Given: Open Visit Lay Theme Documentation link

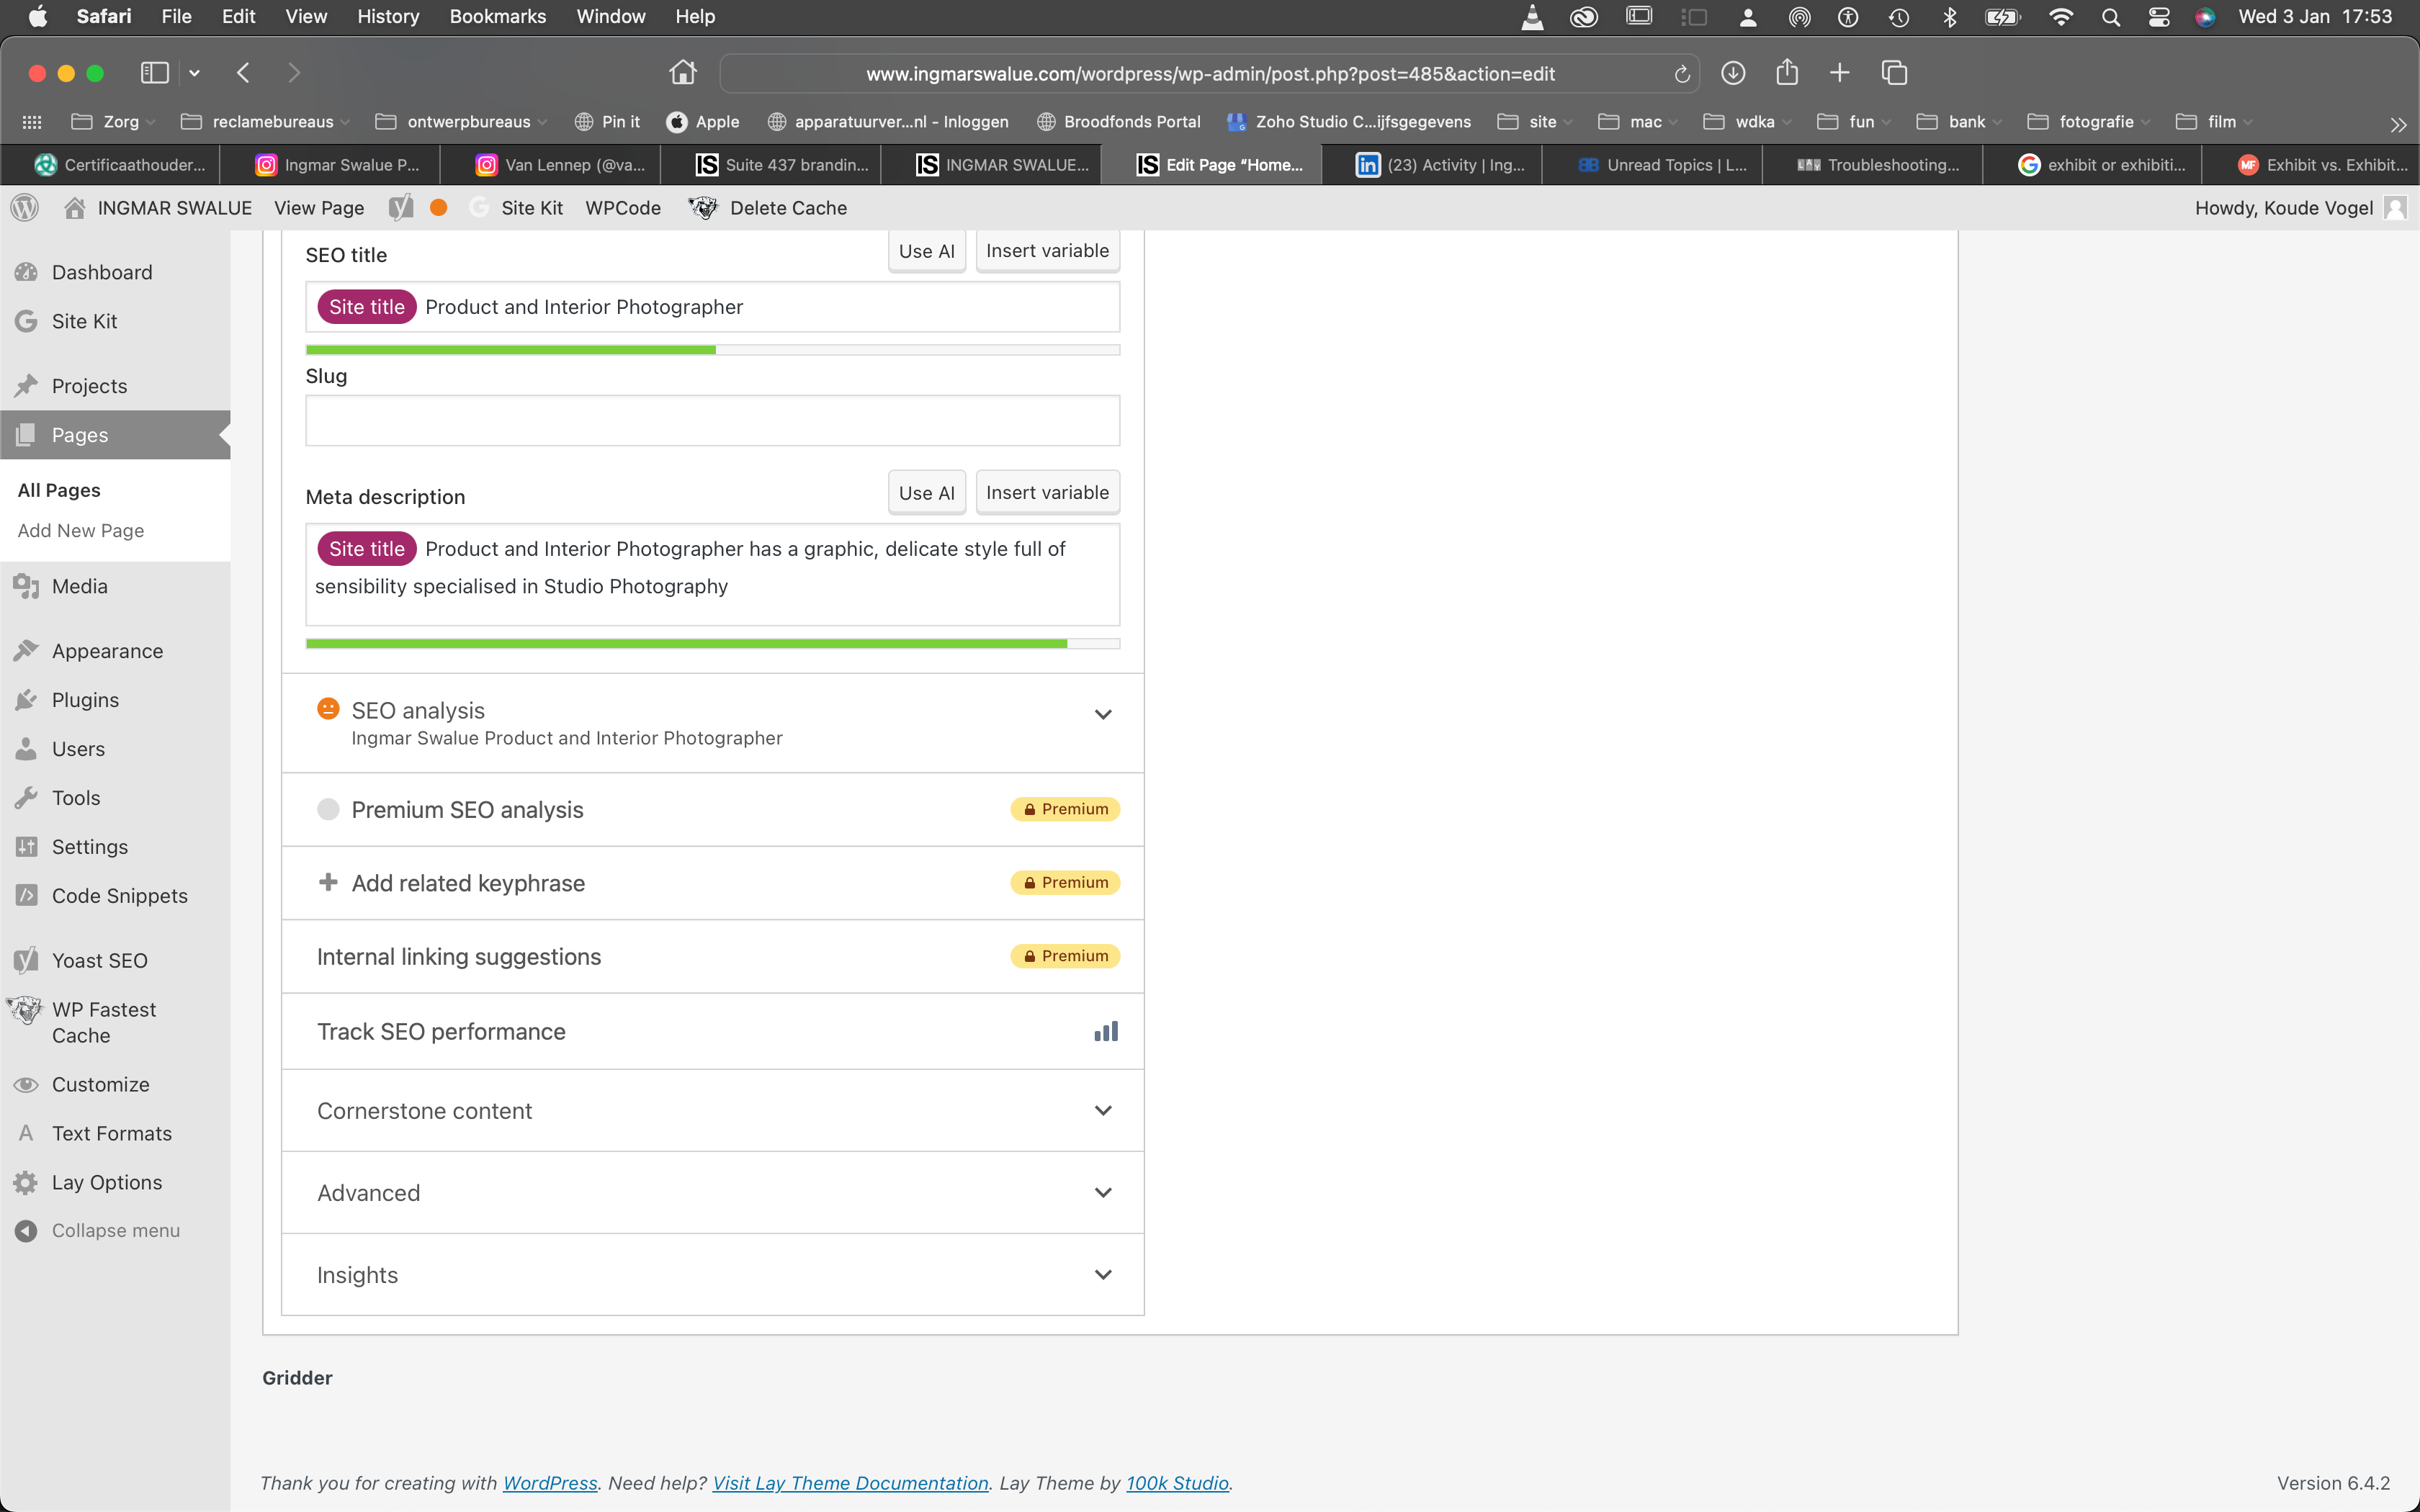Looking at the screenshot, I should point(850,1483).
